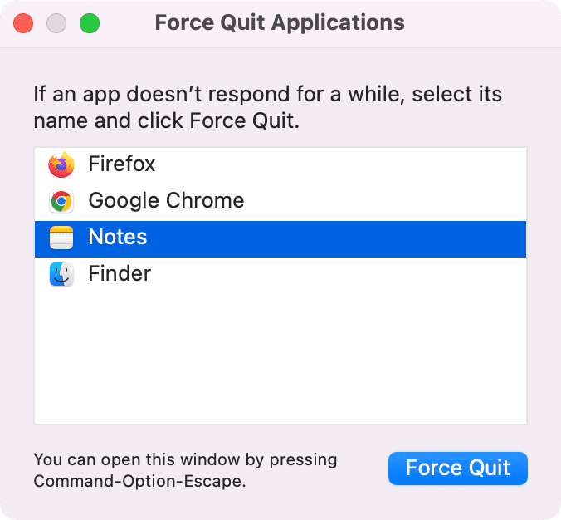Screen dimensions: 561x520
Task: Click blank space in the Finder row
Action: pos(338,274)
